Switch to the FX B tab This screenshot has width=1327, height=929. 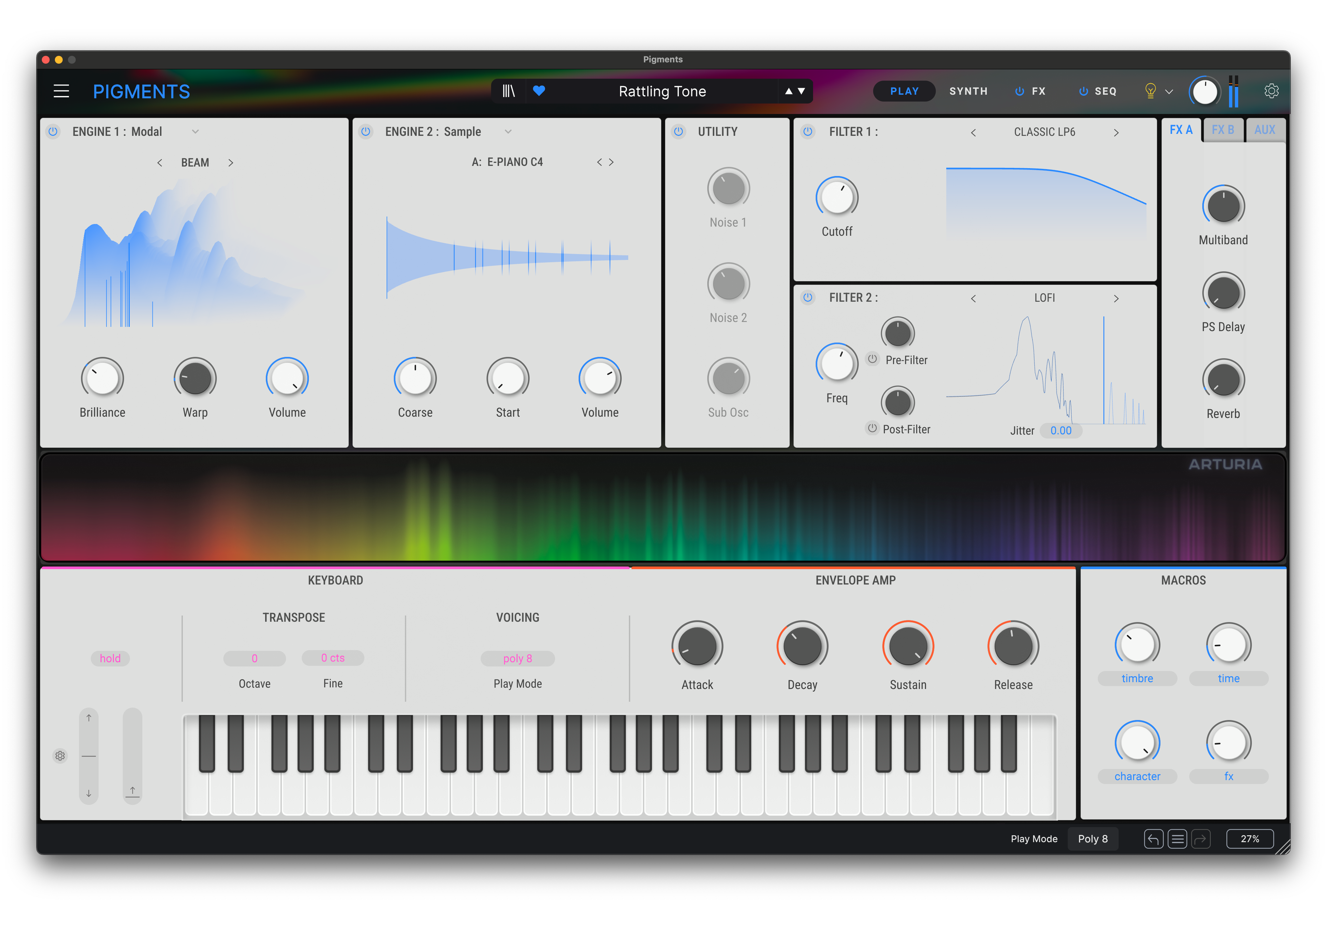pos(1223,130)
